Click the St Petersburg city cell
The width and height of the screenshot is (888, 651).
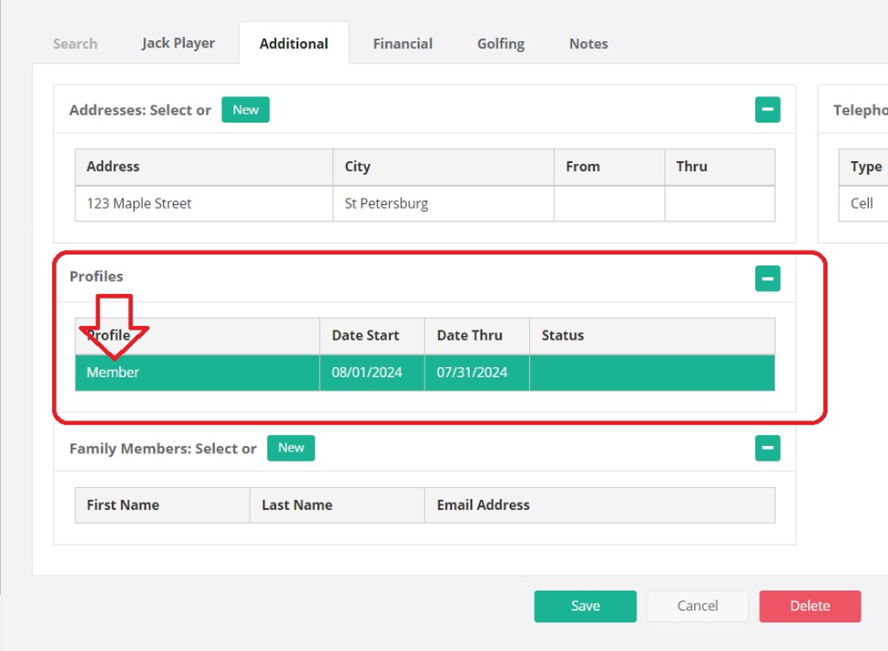point(444,203)
